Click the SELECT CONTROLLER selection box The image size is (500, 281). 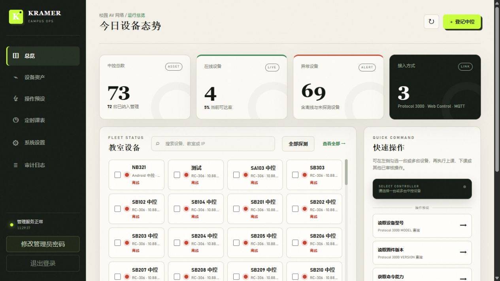(422, 189)
